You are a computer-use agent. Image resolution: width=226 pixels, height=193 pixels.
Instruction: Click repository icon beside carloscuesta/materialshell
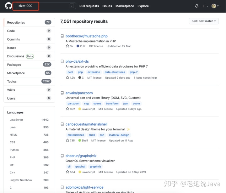62,124
